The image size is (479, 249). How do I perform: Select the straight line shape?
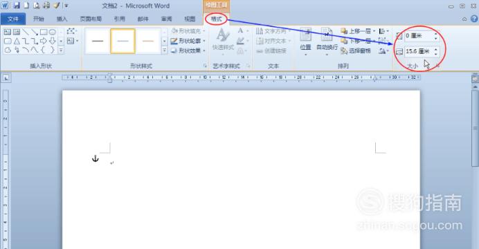click(x=26, y=32)
